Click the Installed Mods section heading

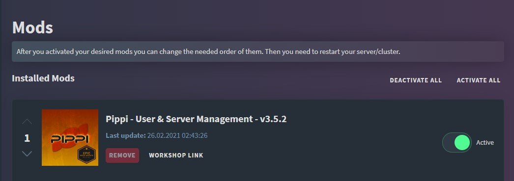point(43,78)
